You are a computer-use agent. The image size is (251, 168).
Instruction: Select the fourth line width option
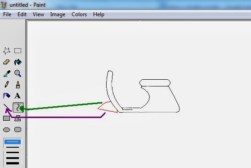tap(13, 158)
